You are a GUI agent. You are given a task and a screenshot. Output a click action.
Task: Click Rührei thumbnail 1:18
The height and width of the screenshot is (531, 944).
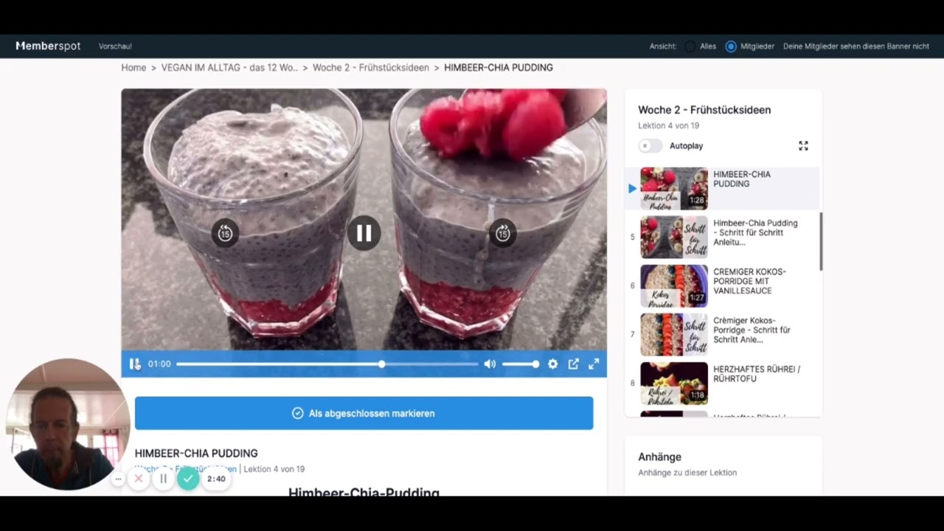tap(674, 383)
